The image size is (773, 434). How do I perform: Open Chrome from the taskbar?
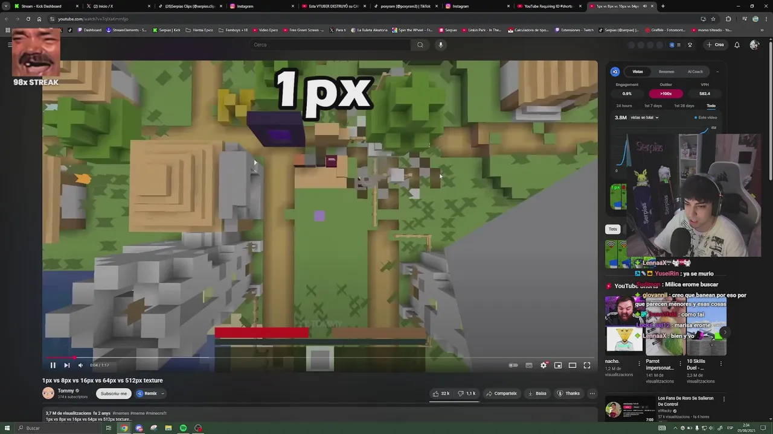(124, 428)
